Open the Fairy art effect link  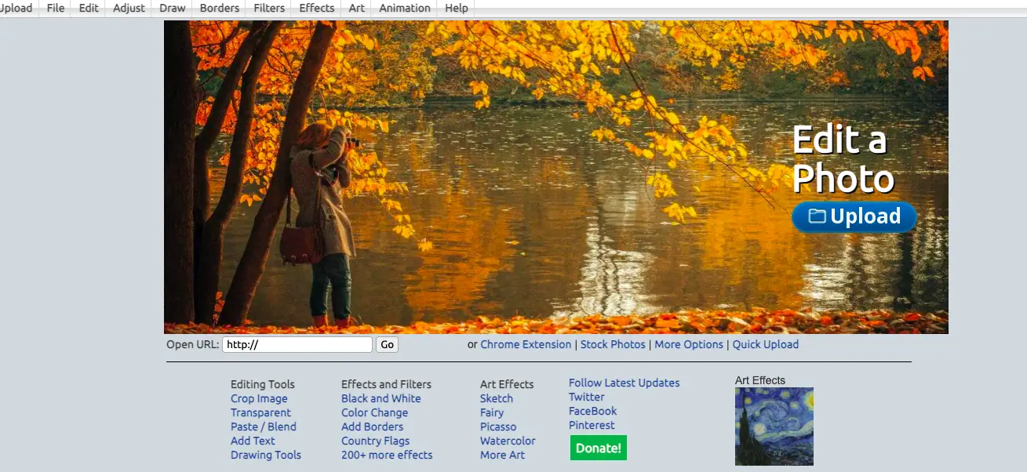coord(492,412)
